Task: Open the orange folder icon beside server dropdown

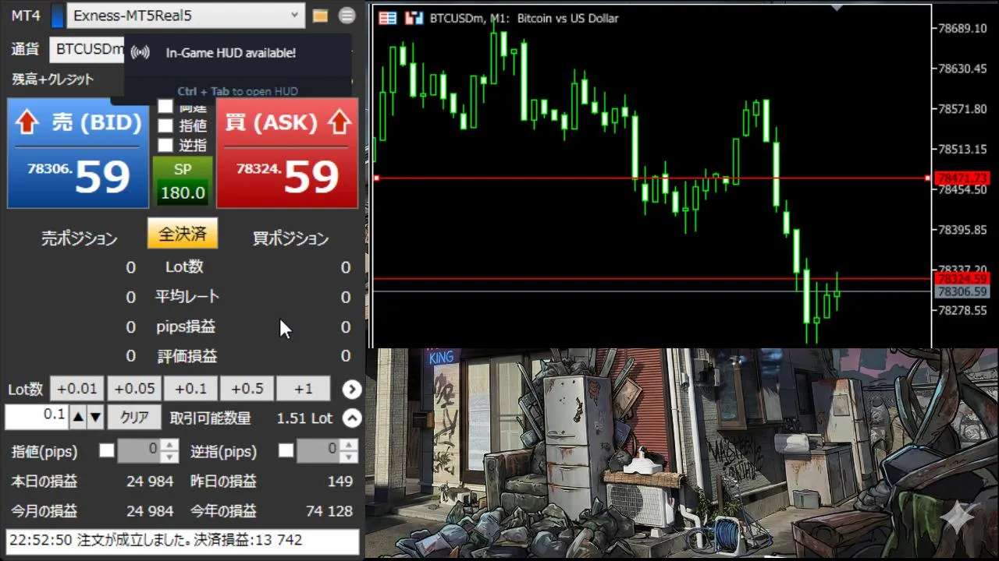Action: click(320, 15)
